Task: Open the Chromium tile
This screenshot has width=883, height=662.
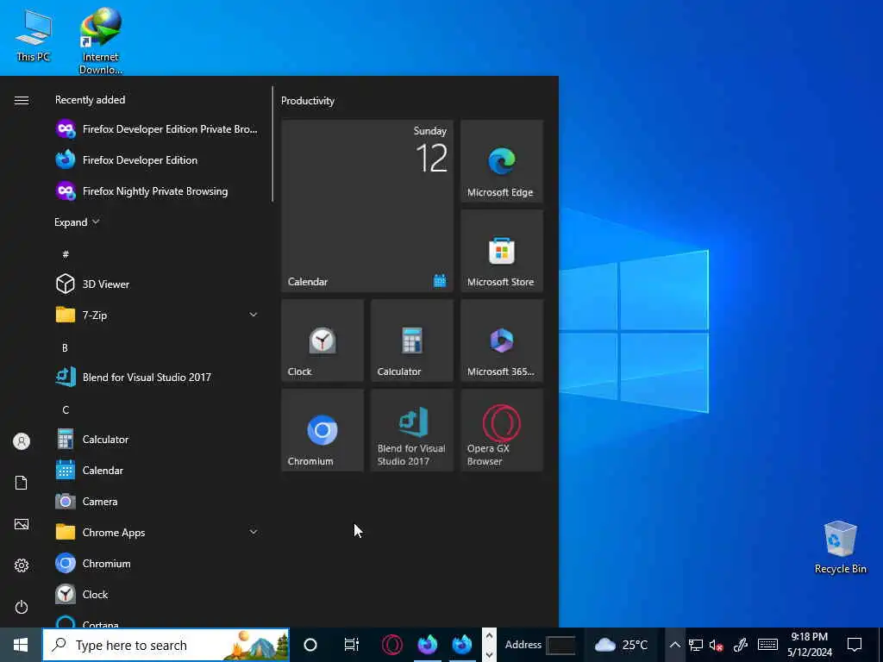Action: coord(323,430)
